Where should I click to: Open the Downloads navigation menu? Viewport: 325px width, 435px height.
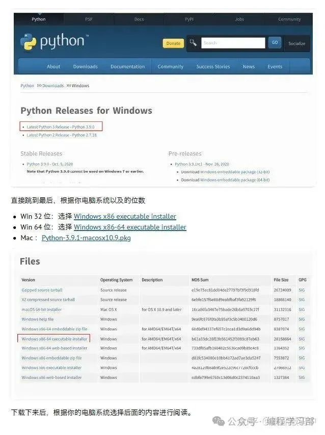point(86,67)
